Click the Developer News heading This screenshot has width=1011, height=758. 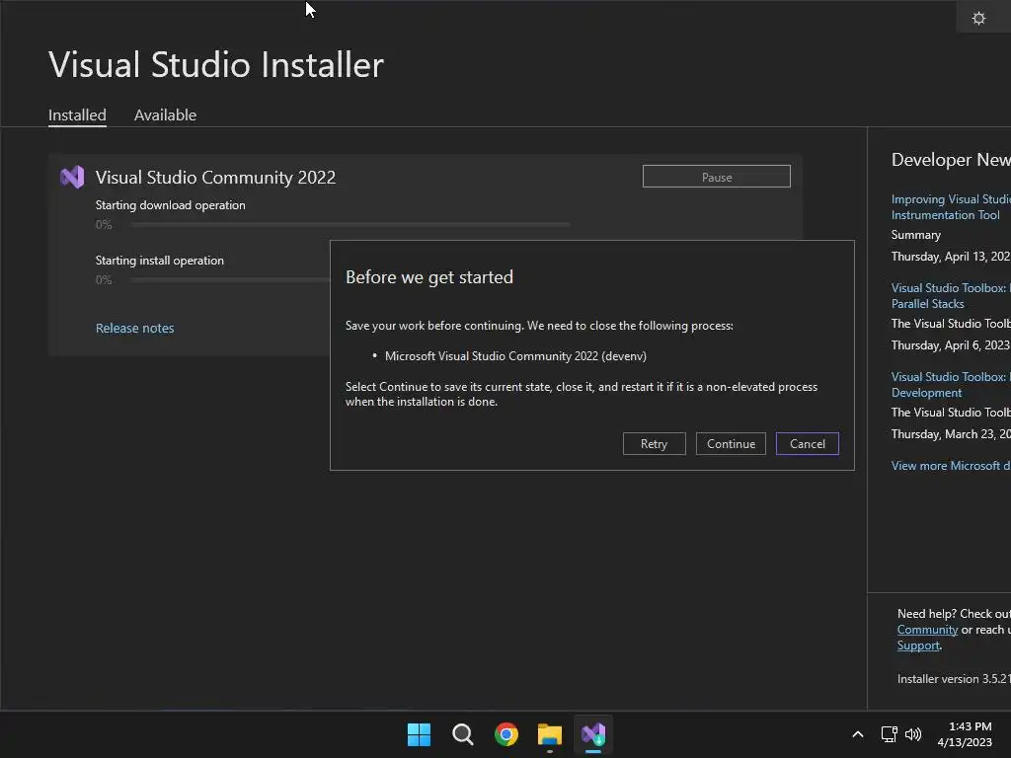(x=951, y=160)
